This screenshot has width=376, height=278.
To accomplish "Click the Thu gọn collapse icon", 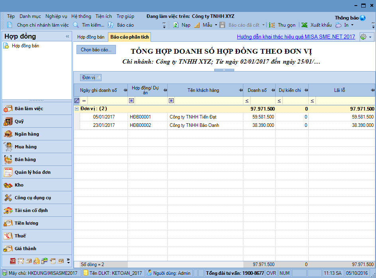I will 272,25.
